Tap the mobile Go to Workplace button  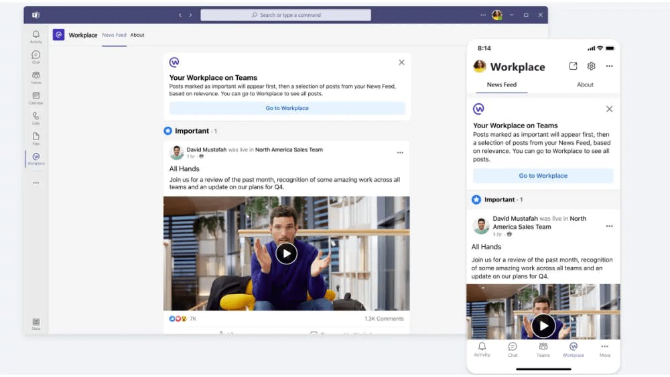click(543, 176)
